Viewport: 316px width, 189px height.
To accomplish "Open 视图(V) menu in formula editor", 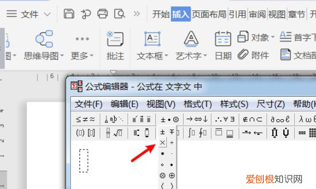I will tap(161, 104).
